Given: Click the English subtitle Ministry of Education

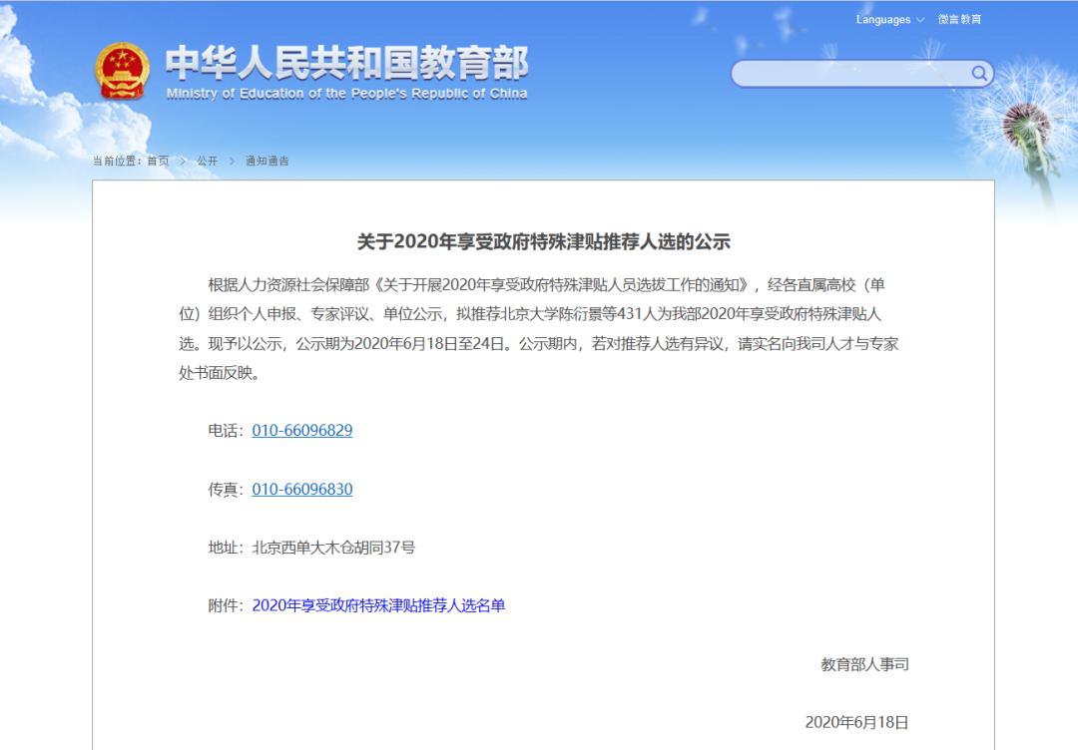Looking at the screenshot, I should click(x=346, y=94).
